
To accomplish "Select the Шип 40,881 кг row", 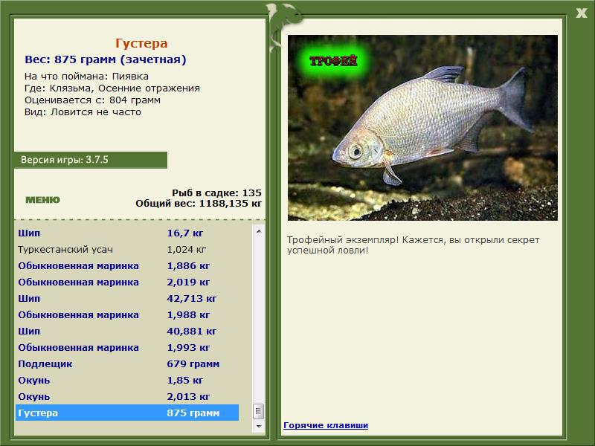I will pyautogui.click(x=127, y=331).
